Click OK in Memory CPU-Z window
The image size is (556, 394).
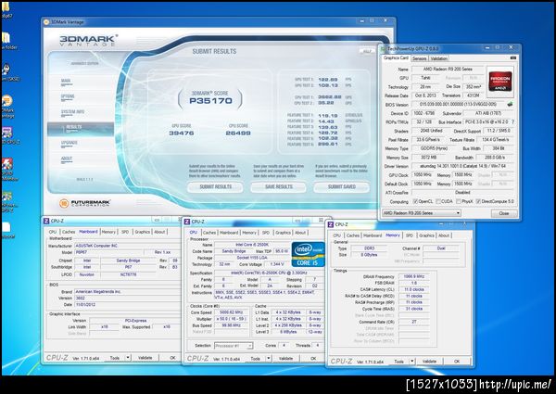point(457,362)
